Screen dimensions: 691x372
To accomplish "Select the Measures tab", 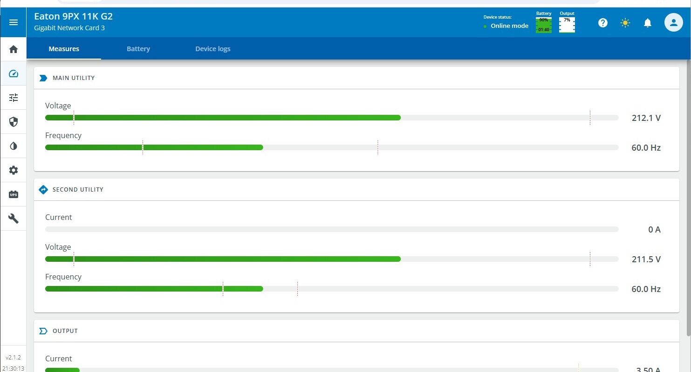I will point(64,49).
